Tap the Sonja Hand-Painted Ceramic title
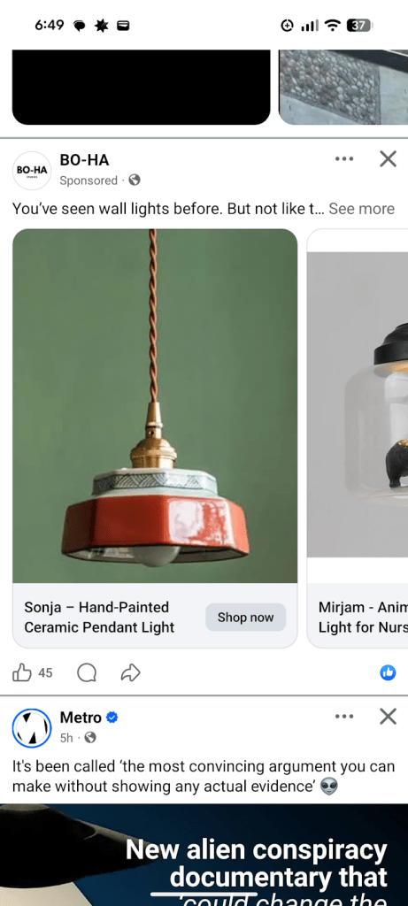Viewport: 408px width, 906px height. click(x=99, y=617)
